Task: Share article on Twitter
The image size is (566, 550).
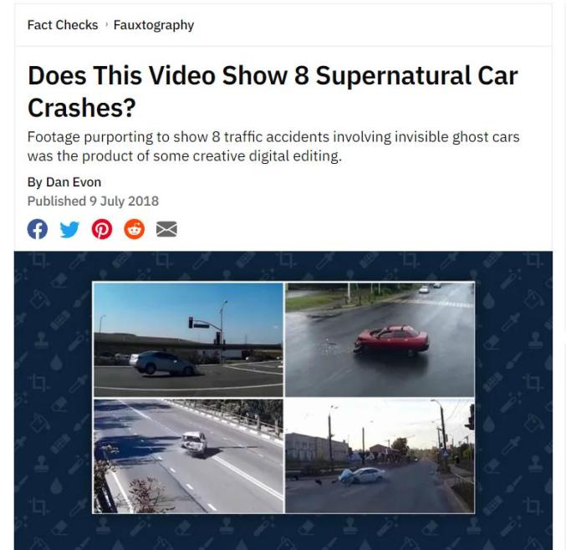Action: click(69, 229)
